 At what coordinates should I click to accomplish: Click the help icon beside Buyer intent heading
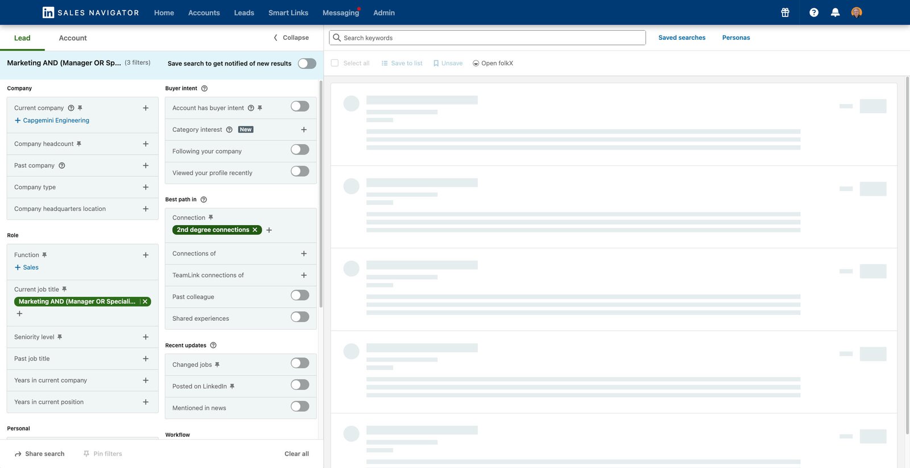tap(204, 89)
